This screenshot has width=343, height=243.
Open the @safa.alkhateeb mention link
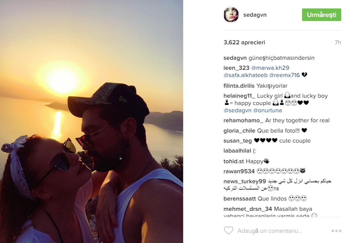pos(245,75)
